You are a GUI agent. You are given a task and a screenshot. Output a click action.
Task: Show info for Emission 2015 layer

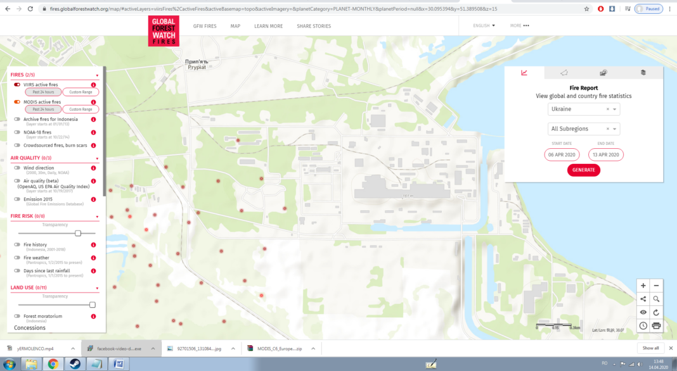(x=93, y=199)
